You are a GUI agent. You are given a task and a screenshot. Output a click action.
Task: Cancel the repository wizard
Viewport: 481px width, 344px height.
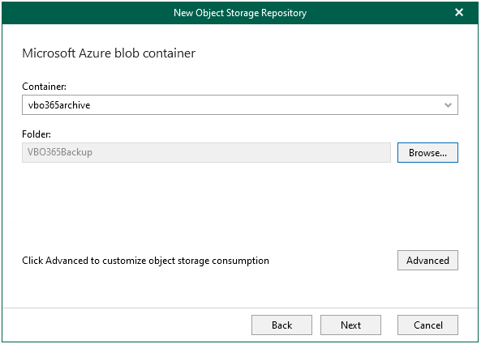427,325
